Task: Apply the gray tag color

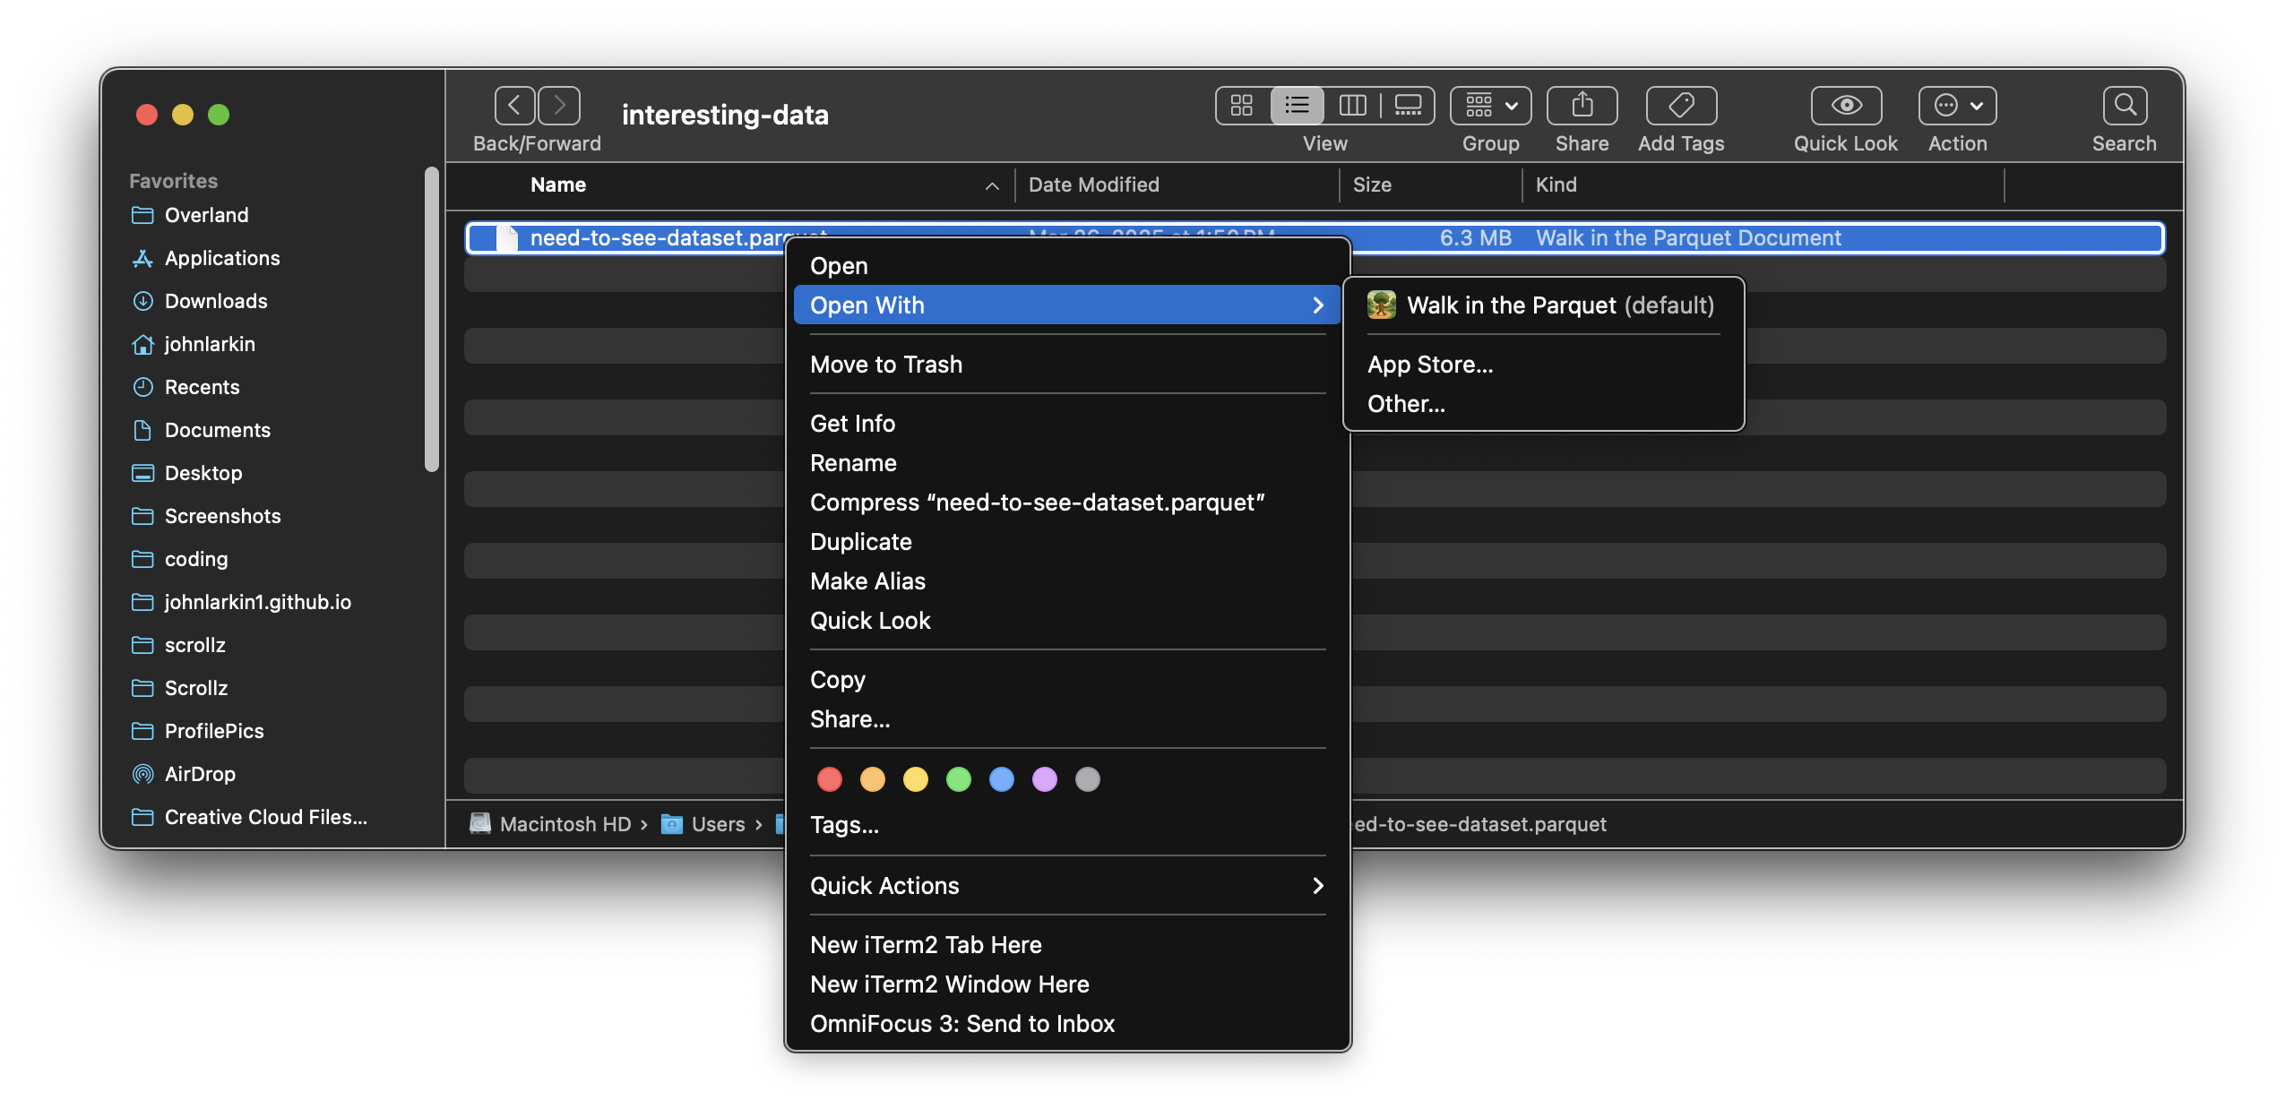Action: point(1088,779)
